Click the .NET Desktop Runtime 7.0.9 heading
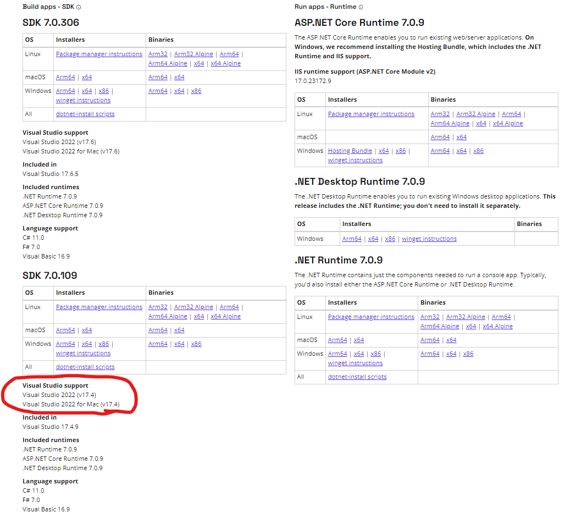 click(x=359, y=181)
